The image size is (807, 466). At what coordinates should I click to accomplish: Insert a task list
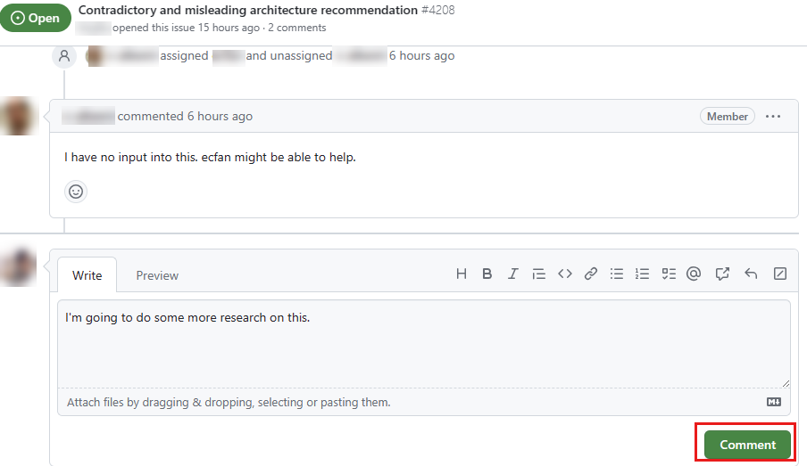[x=669, y=274]
